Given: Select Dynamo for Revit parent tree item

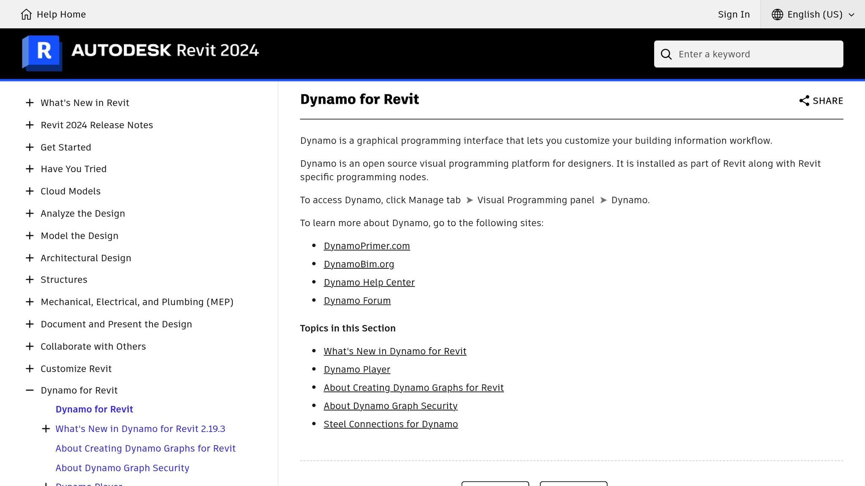Looking at the screenshot, I should coord(79,390).
